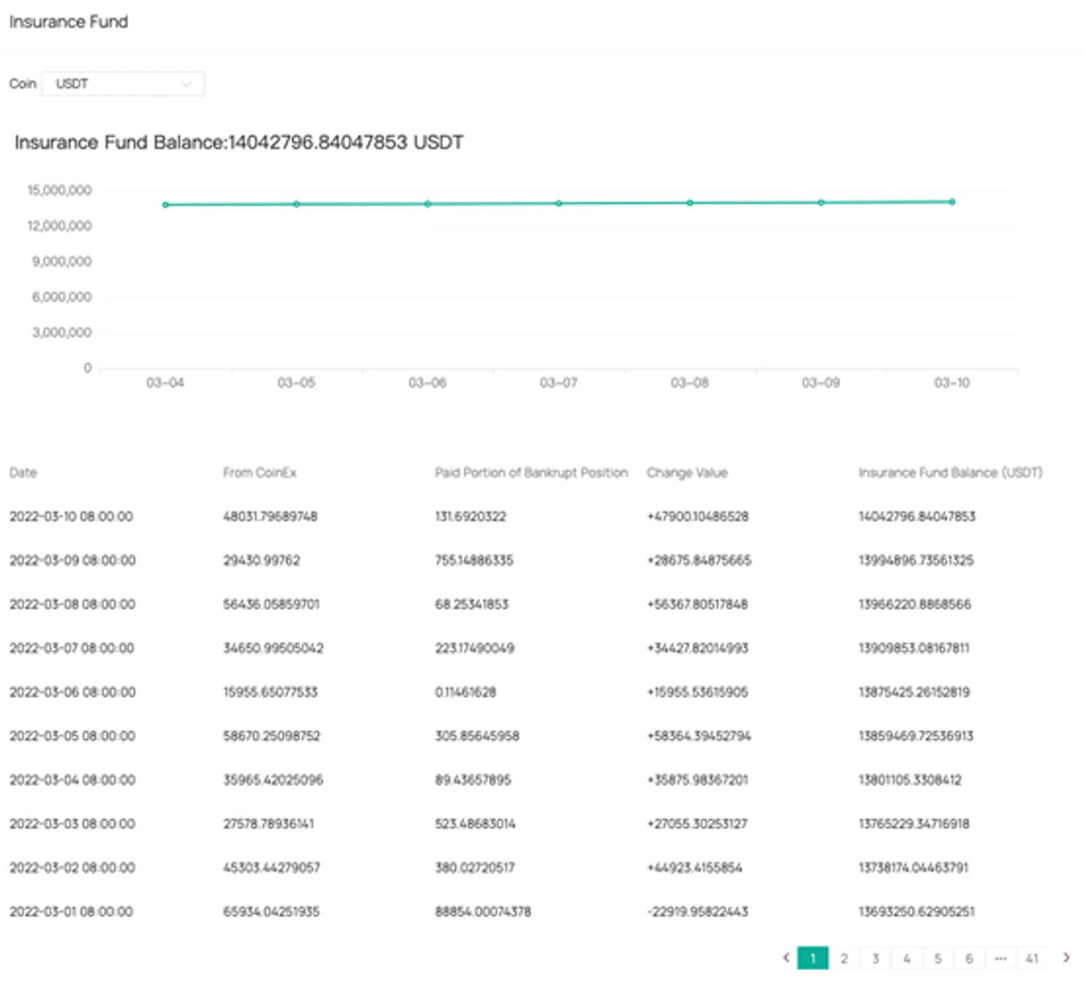This screenshot has height=985, width=1084.
Task: Click the pagination ellipsis to skip pages
Action: (x=1001, y=958)
